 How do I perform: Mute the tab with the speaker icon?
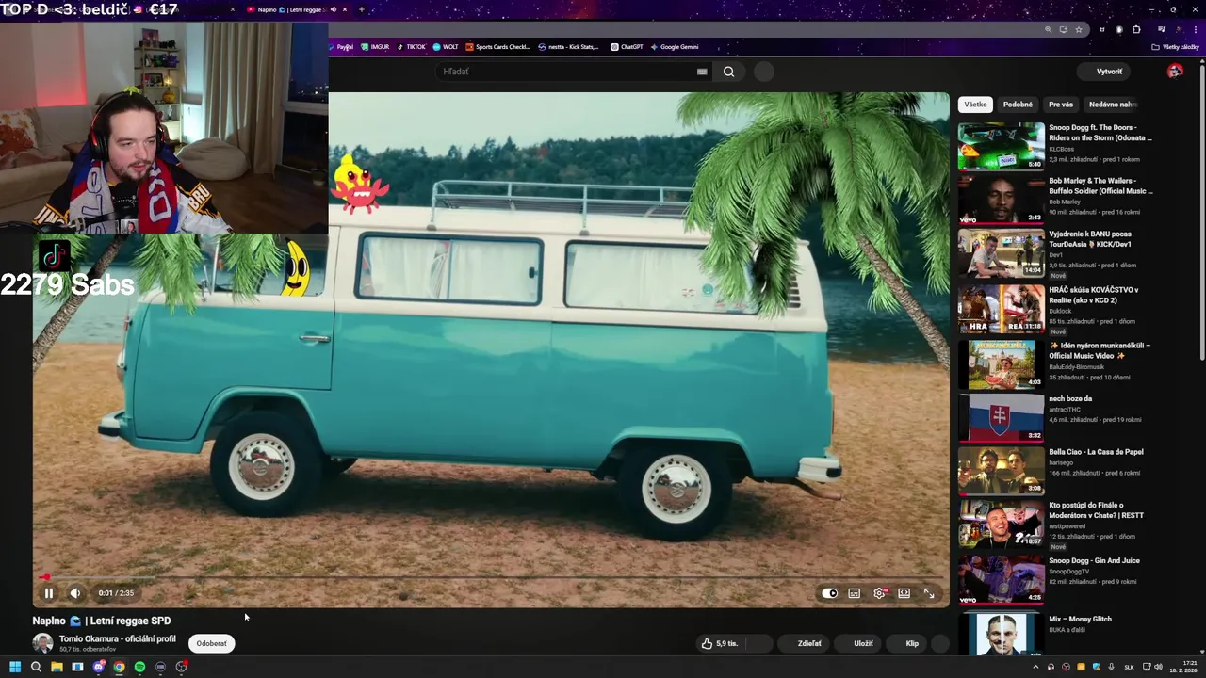click(x=333, y=9)
